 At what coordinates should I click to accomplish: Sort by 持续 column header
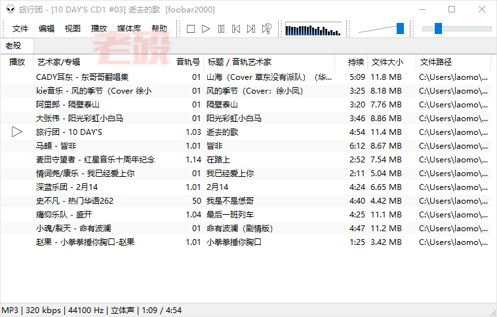(x=351, y=62)
